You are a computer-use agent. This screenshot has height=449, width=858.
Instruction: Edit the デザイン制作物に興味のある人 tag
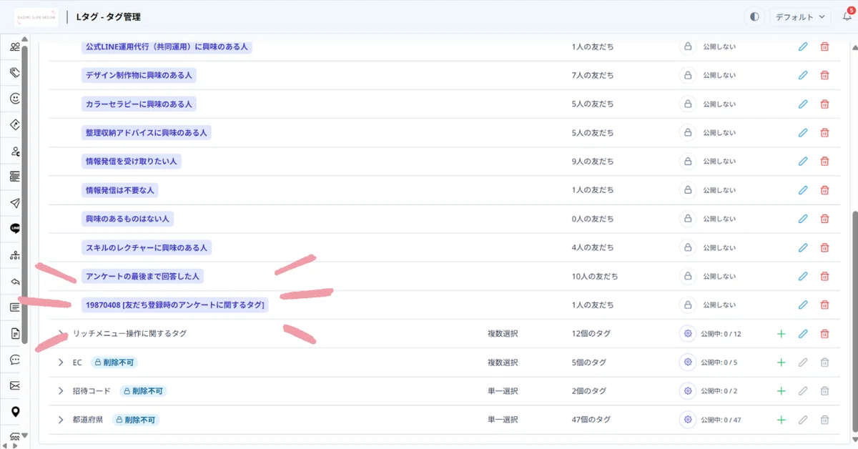click(803, 75)
